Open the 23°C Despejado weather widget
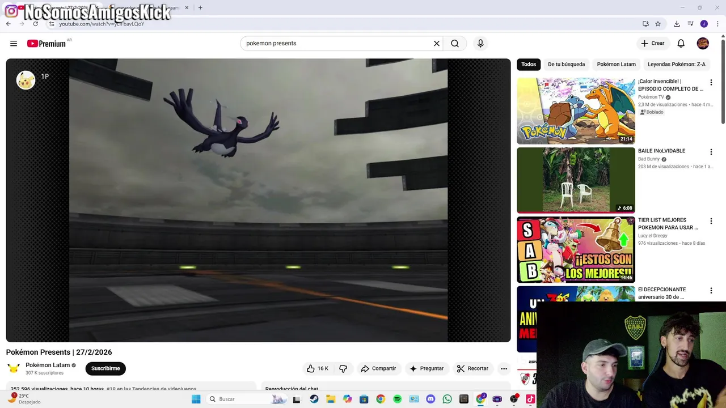 (24, 399)
